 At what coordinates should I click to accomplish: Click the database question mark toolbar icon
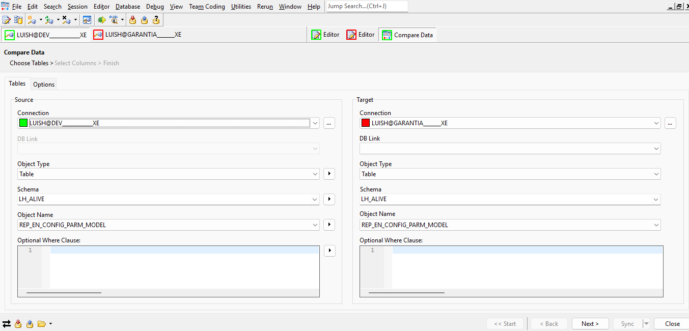[x=156, y=20]
